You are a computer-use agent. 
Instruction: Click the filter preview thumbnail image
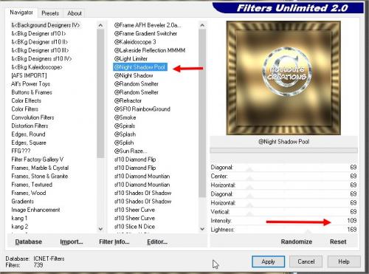(283, 78)
